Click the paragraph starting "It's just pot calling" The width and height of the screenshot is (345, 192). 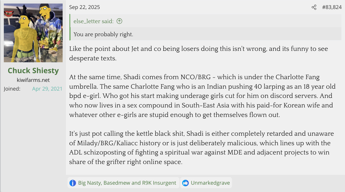201,148
